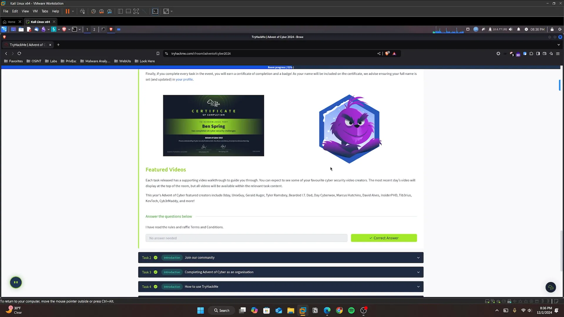564x317 pixels.
Task: Close the TryHackMe browser tab
Action: [x=50, y=45]
